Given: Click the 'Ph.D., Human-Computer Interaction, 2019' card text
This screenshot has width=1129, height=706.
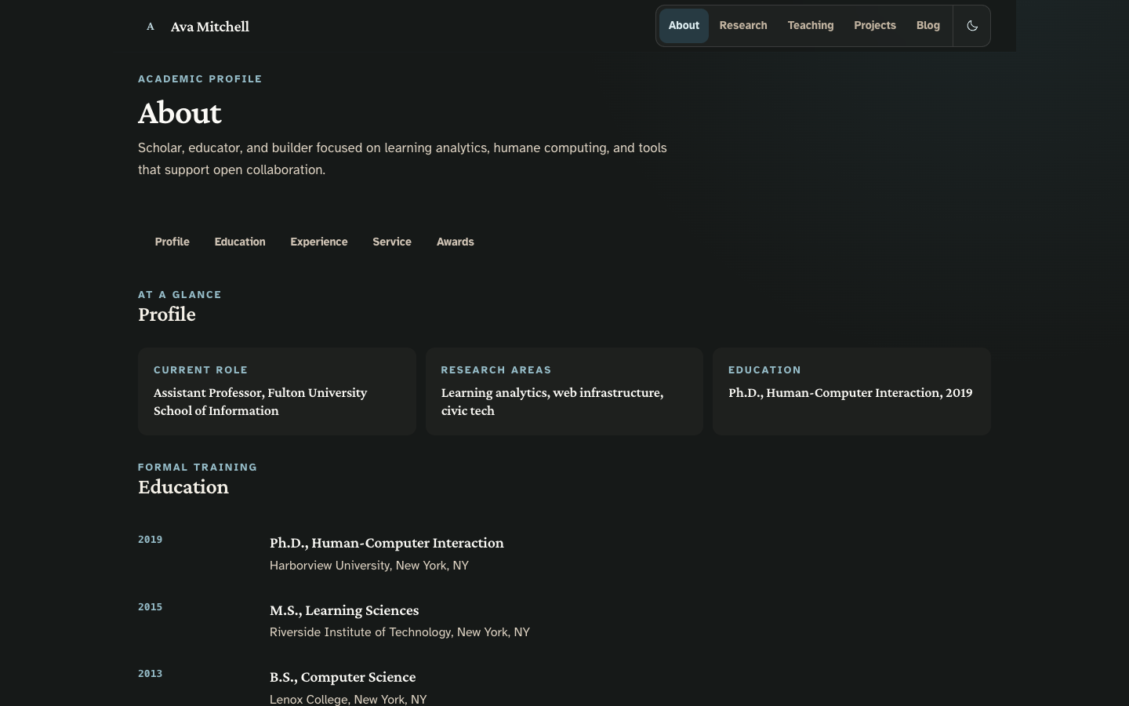Looking at the screenshot, I should (x=850, y=393).
